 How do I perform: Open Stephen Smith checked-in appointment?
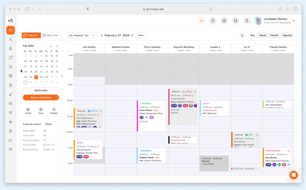151,155
